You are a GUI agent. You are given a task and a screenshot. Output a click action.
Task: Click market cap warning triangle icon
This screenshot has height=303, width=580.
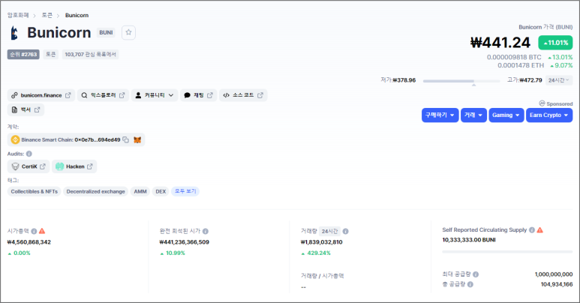[42, 231]
